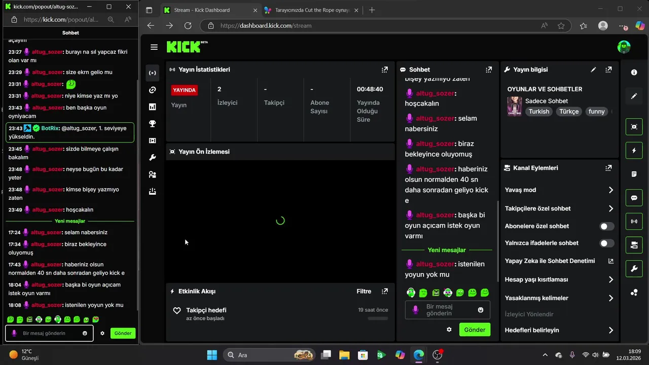
Task: Click the funny tag in stream info
Action: click(x=597, y=112)
